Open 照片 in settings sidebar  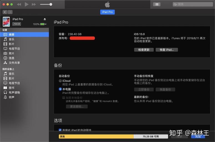pyautogui.click(x=24, y=53)
